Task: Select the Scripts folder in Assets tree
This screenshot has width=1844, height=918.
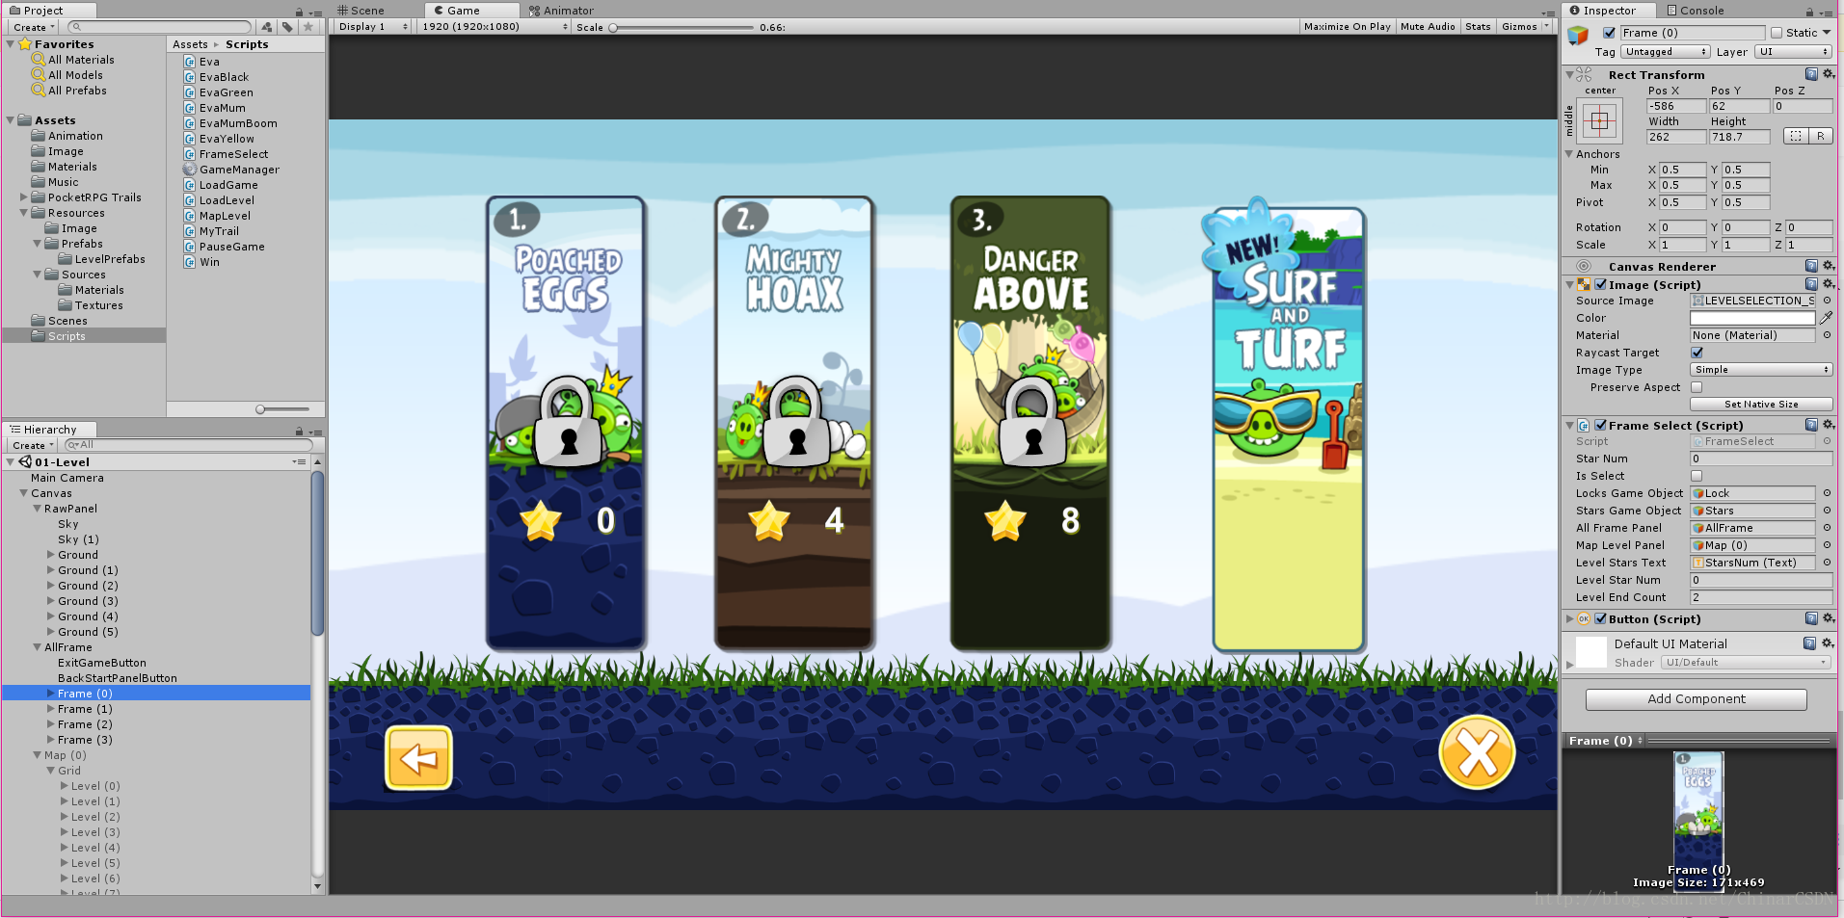Action: pyautogui.click(x=67, y=336)
